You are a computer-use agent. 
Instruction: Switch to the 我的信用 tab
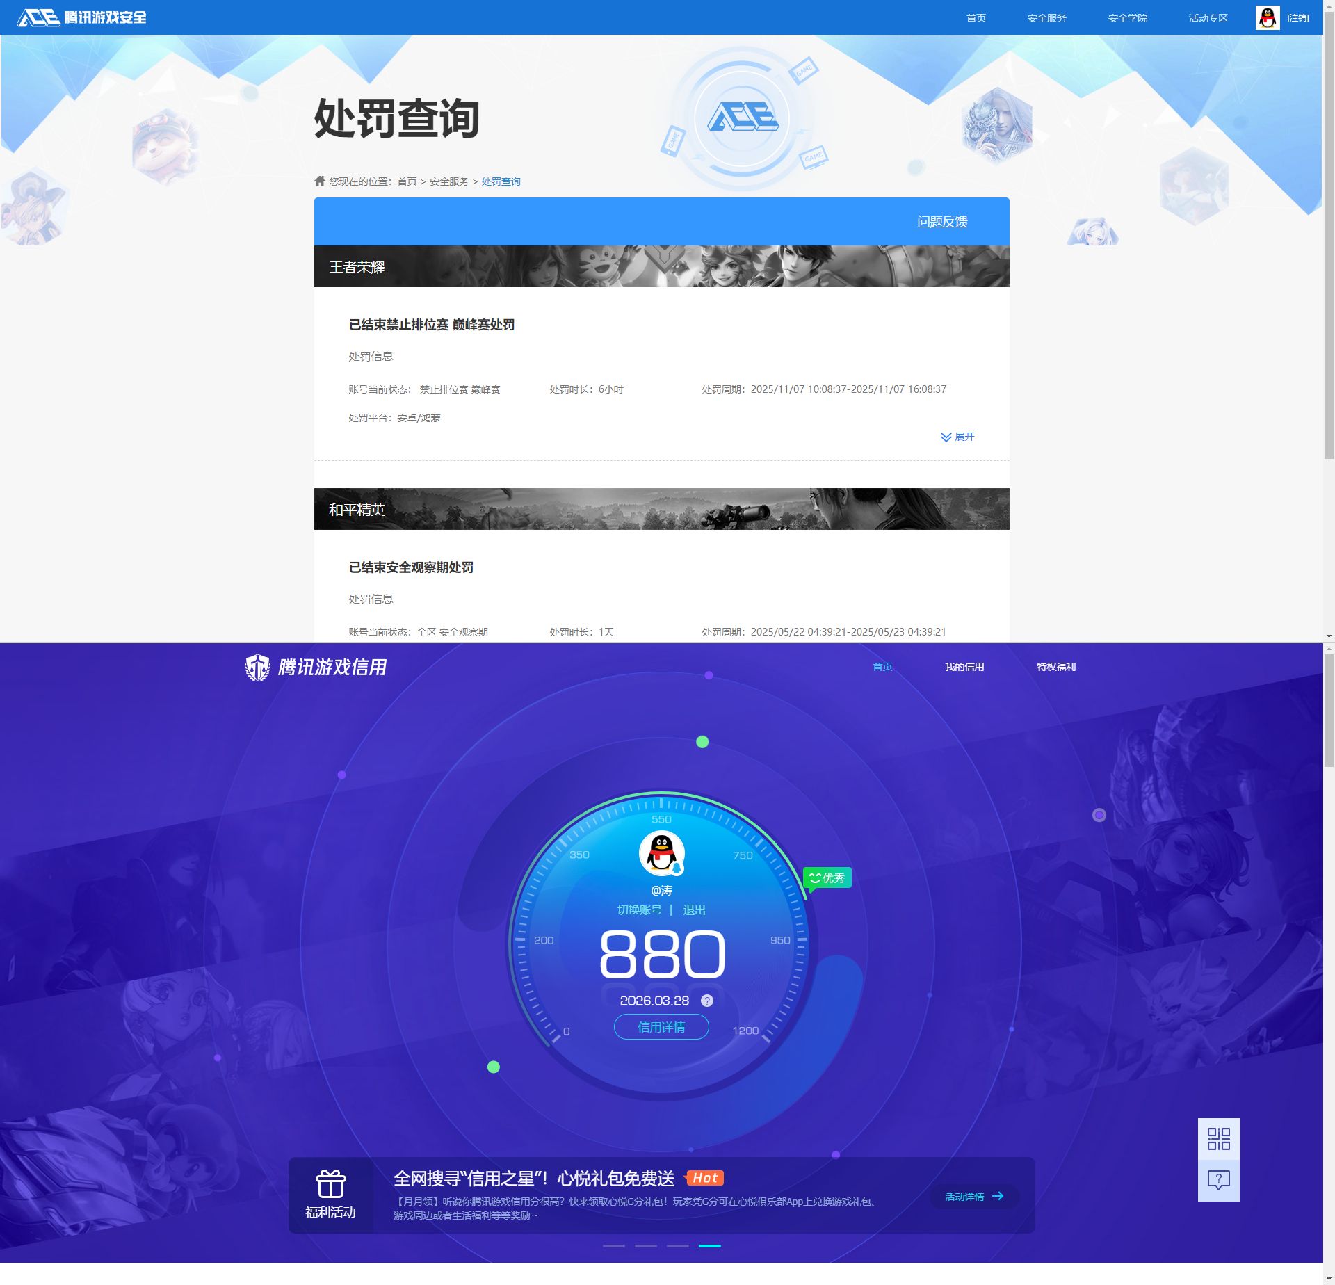click(964, 666)
